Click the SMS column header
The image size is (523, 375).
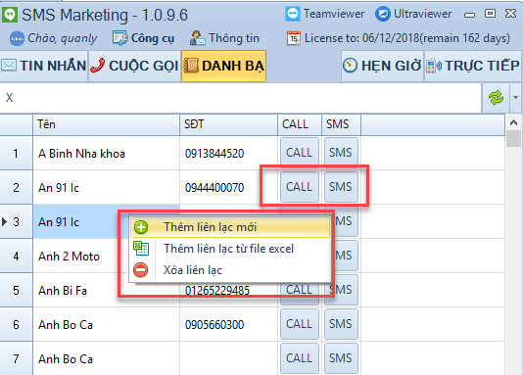tap(341, 124)
